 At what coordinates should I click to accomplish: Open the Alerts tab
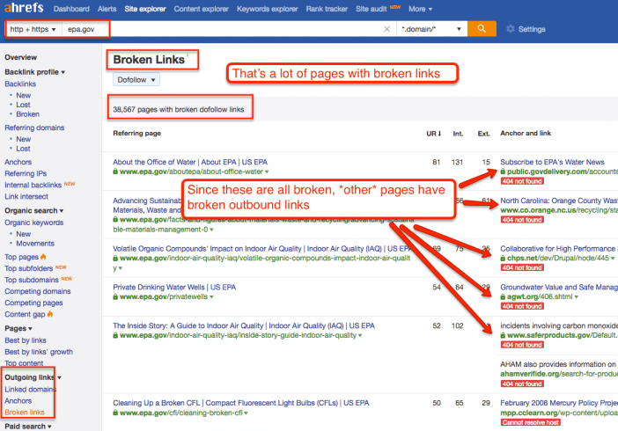[x=107, y=9]
